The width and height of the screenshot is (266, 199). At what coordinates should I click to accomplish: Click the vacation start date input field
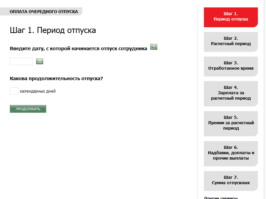(x=21, y=61)
